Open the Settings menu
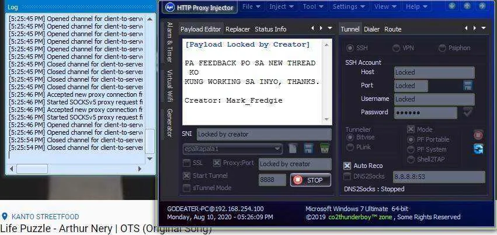This screenshot has width=497, height=235. pyautogui.click(x=348, y=6)
